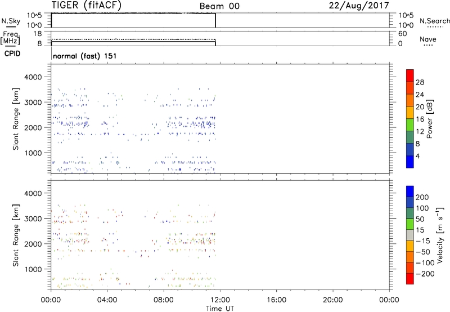Click the 18 frequency axis tick
Viewport: 450px width, 312px height.
pos(38,34)
